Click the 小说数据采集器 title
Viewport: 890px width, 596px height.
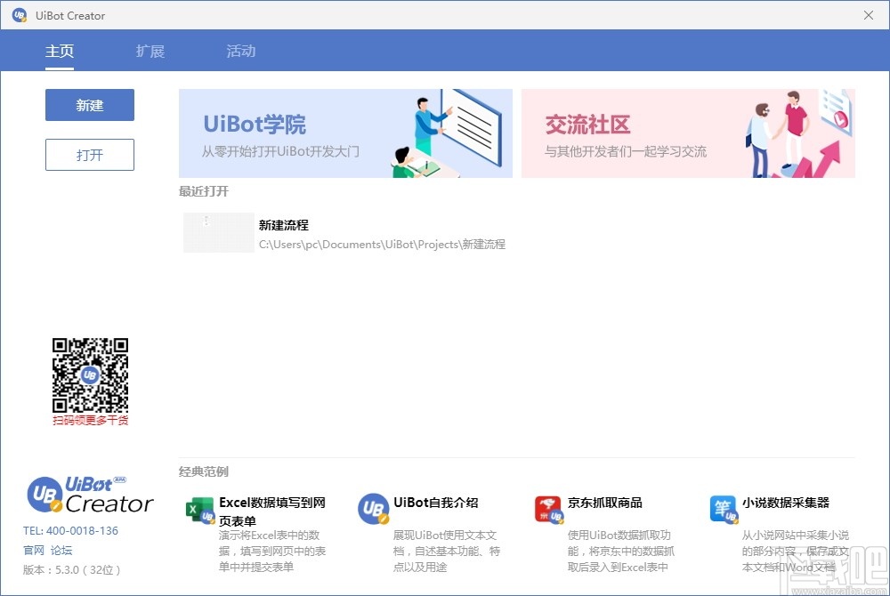786,503
